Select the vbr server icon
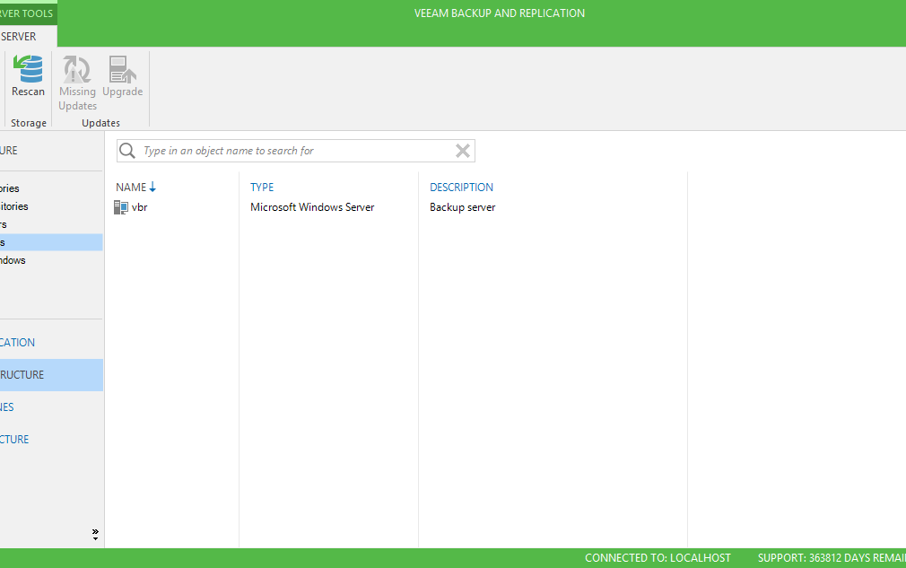906x568 pixels. 121,207
